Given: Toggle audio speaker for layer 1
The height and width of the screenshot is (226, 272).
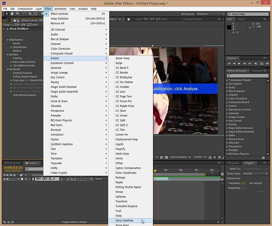Looking at the screenshot, I should click(x=8, y=179).
